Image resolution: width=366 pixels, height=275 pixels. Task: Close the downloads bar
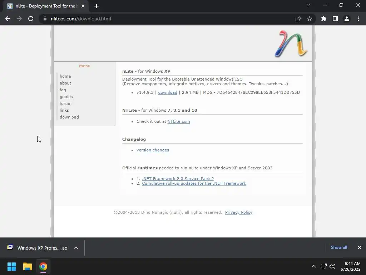[360, 247]
